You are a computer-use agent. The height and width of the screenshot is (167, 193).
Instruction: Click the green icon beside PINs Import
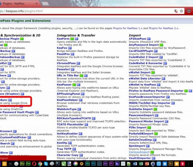[x=149, y=128]
